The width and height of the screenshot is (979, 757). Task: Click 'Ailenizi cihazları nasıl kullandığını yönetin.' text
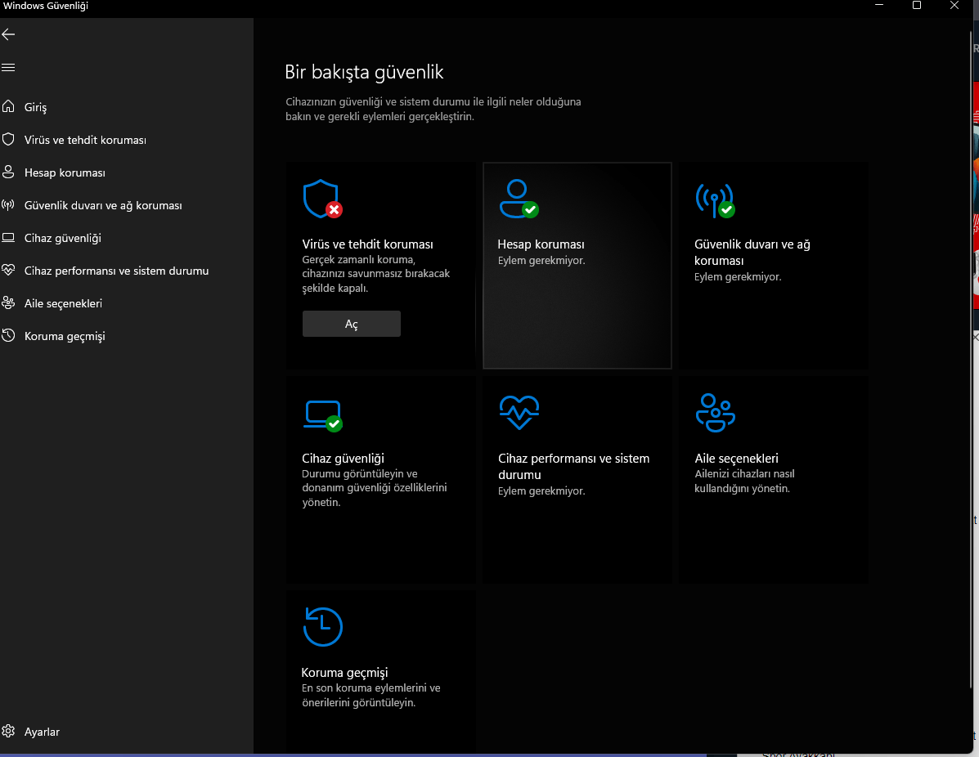744,482
